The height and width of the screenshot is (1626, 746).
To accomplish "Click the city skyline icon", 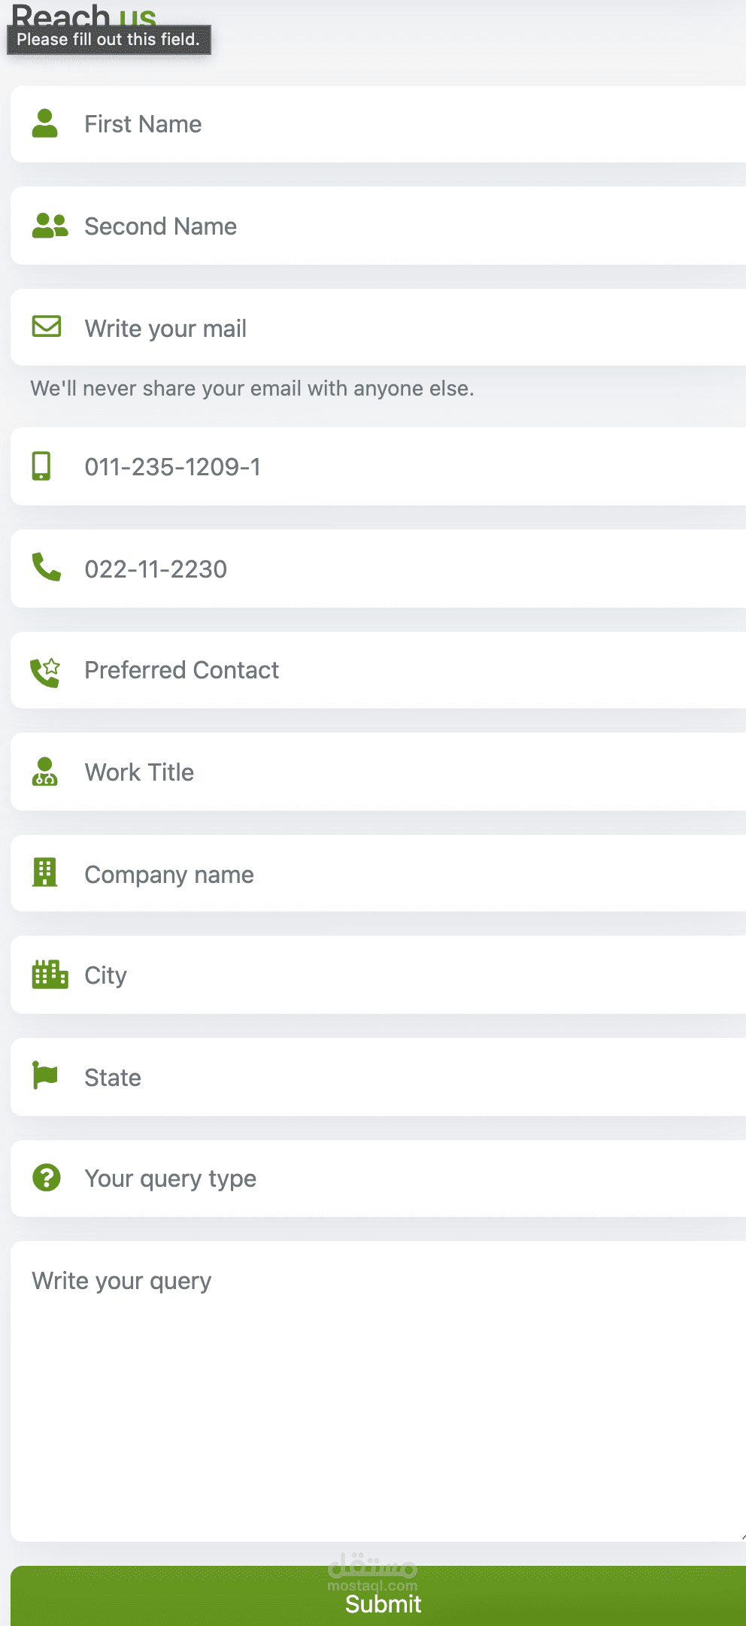I will [50, 975].
